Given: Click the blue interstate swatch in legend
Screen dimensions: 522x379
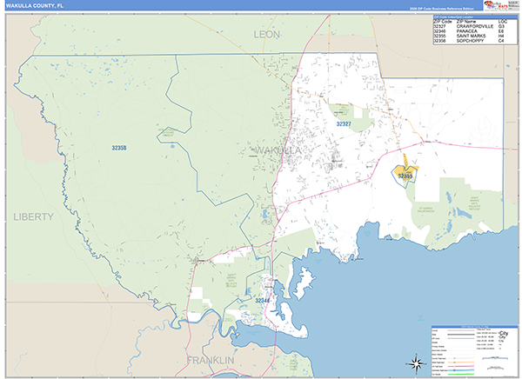Looking at the screenshot, I should pyautogui.click(x=461, y=370).
